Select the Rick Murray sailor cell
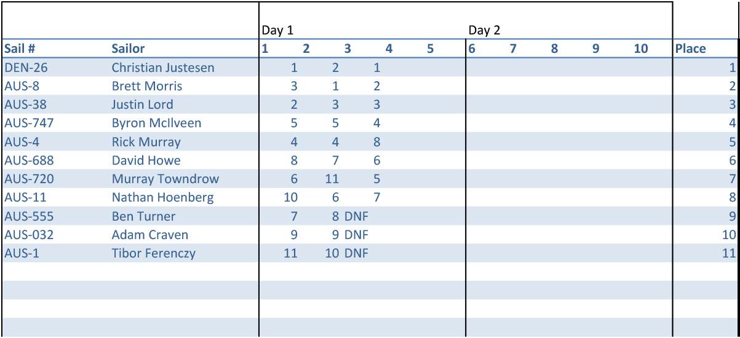The image size is (740, 338). 146,142
